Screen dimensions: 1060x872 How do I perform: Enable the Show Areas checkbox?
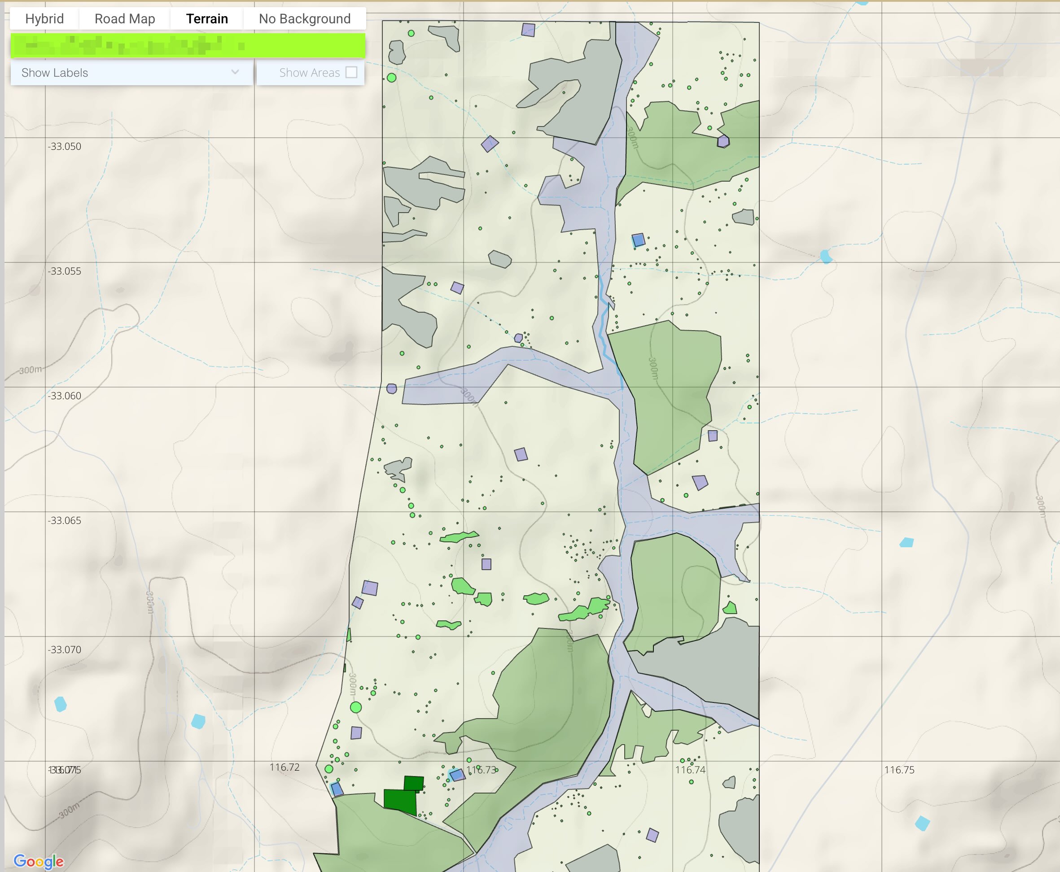[x=352, y=72]
